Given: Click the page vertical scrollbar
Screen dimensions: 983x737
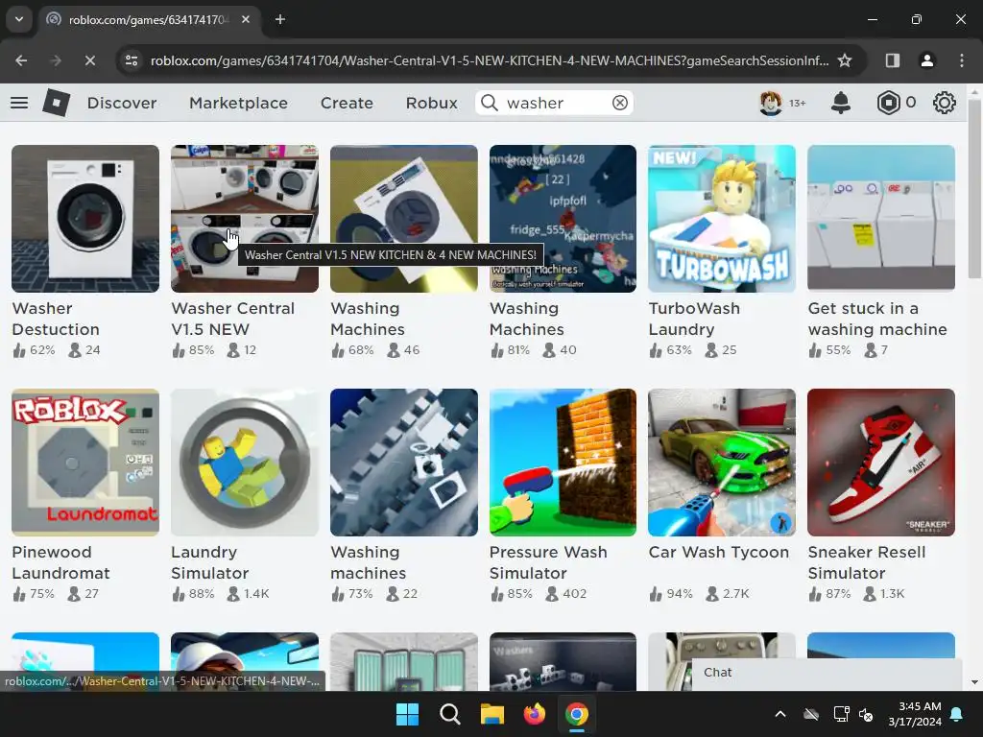Looking at the screenshot, I should 974,188.
